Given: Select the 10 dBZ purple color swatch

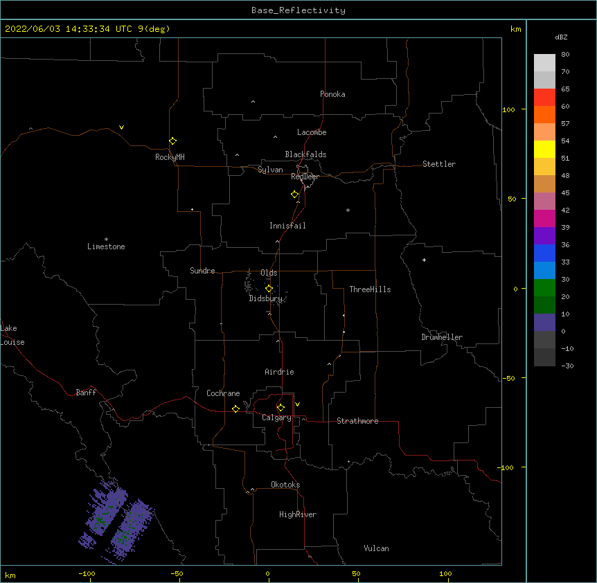Looking at the screenshot, I should coord(544,323).
